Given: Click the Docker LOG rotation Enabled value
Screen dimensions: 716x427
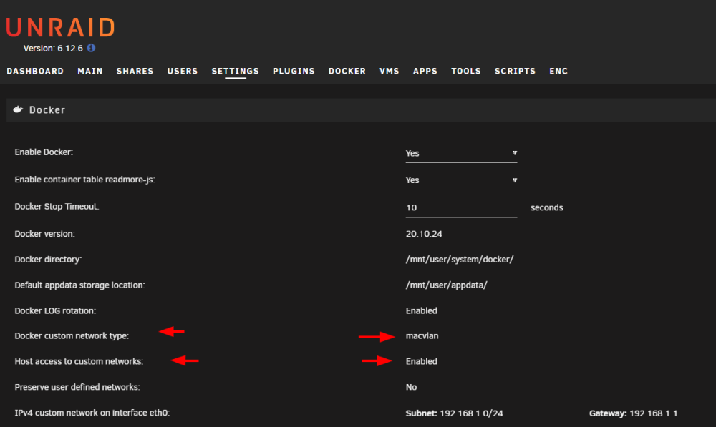Looking at the screenshot, I should (422, 310).
